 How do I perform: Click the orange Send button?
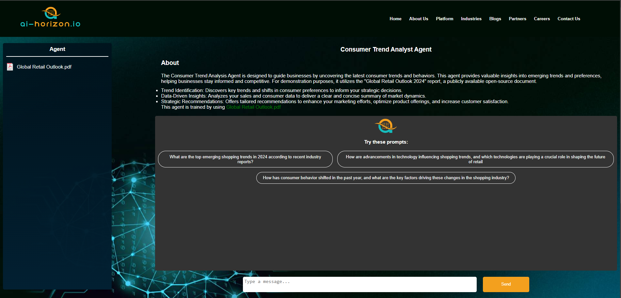click(x=506, y=284)
